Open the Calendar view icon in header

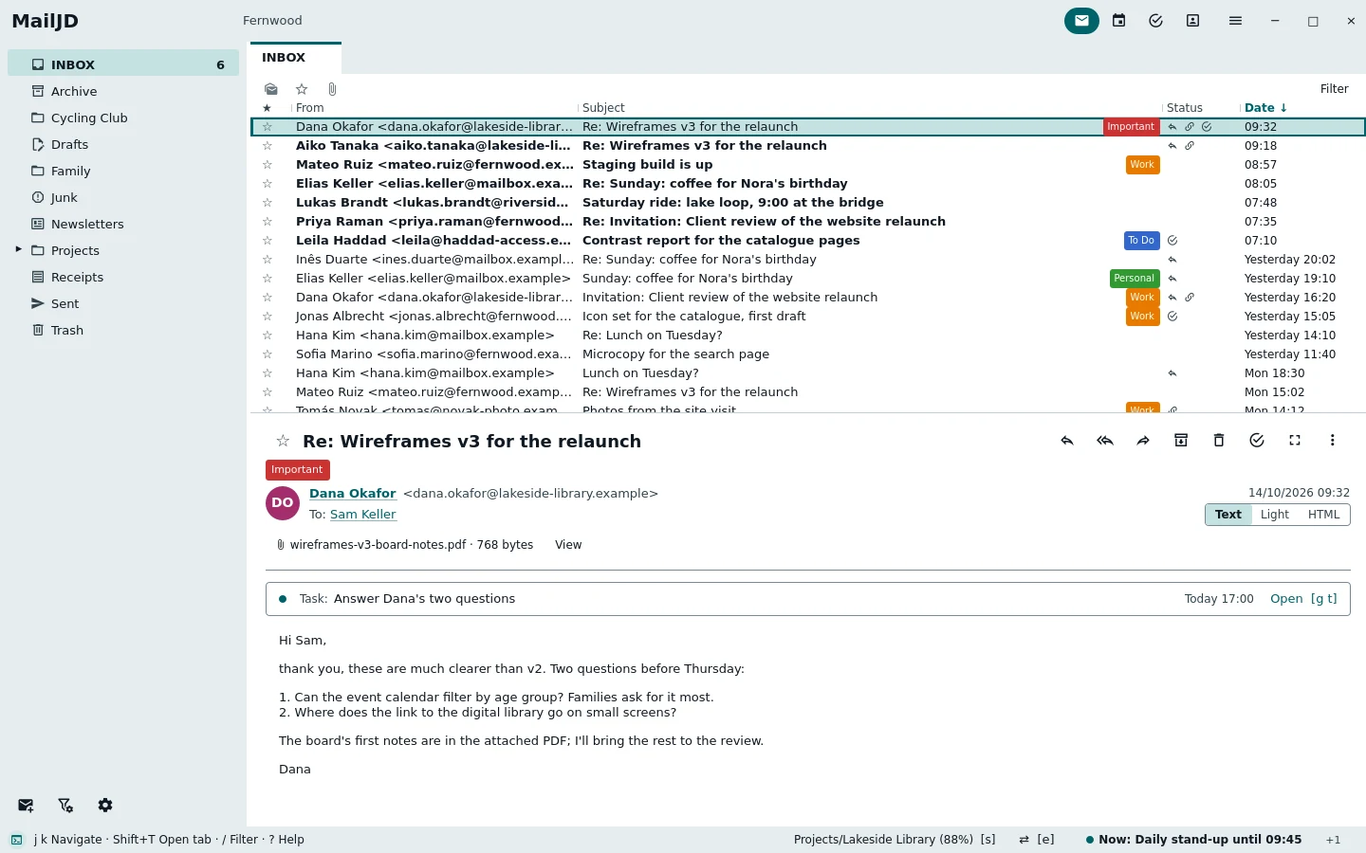coord(1119,21)
